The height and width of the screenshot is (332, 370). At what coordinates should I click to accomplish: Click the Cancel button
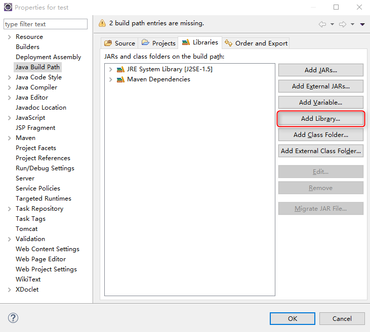pyautogui.click(x=342, y=318)
